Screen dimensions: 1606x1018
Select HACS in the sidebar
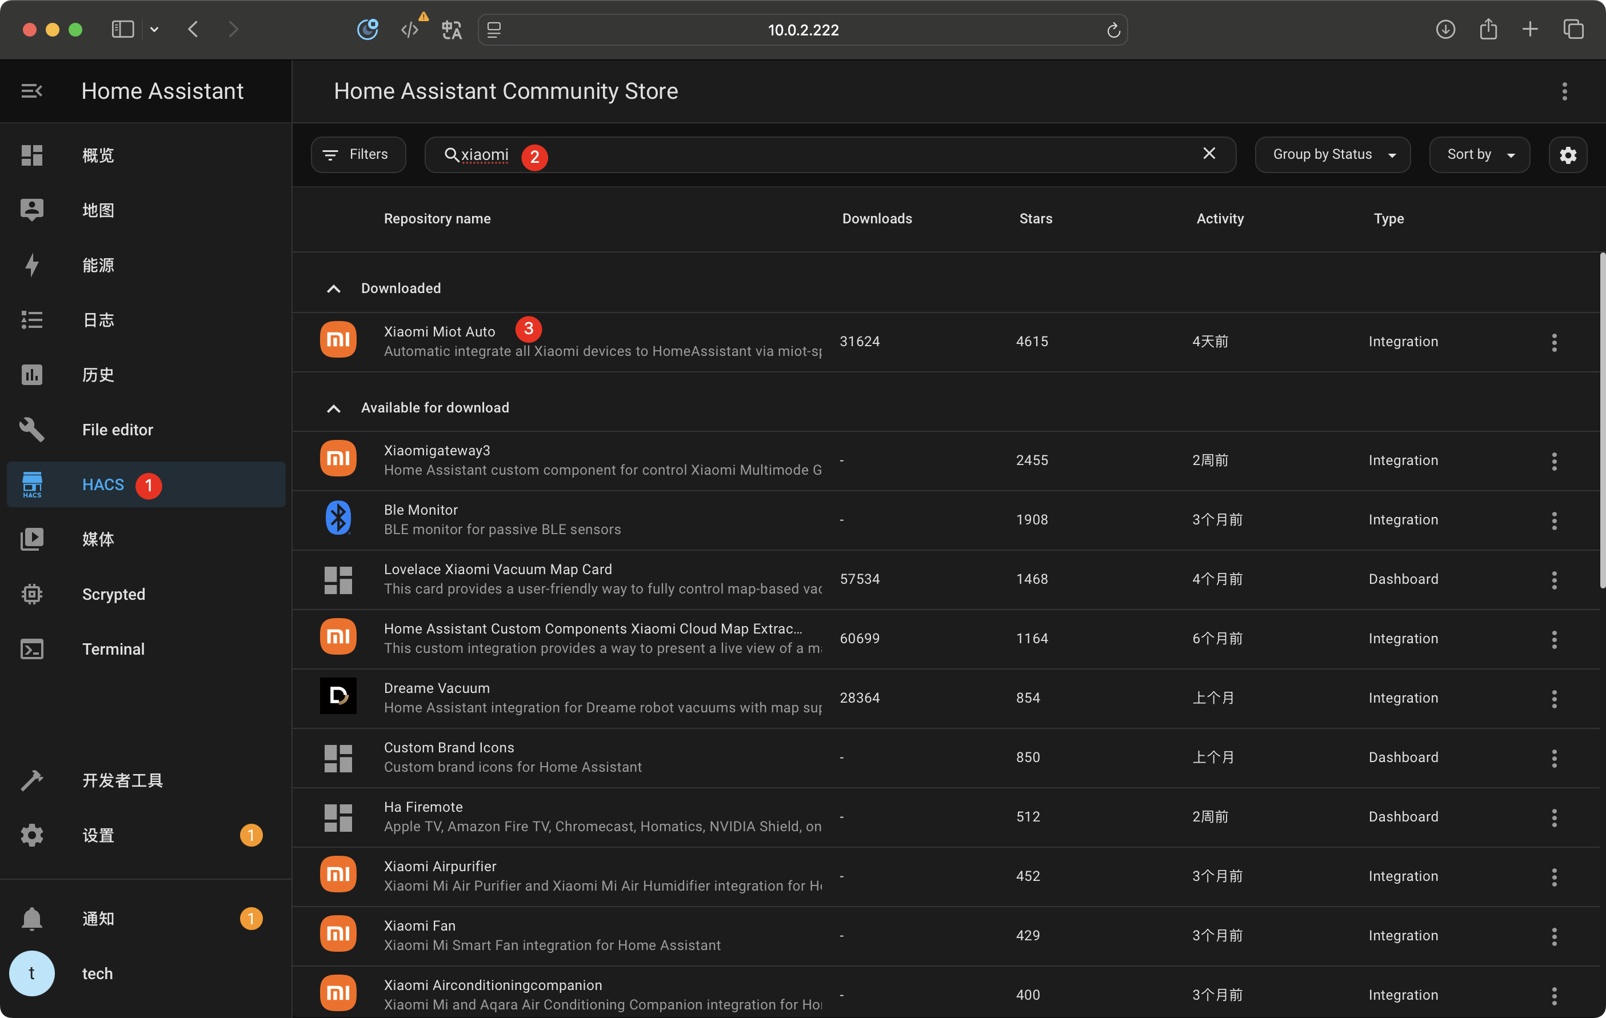tap(145, 484)
